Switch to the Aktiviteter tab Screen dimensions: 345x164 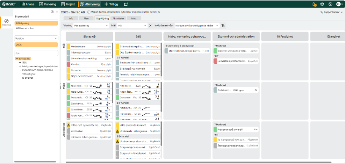[119, 18]
